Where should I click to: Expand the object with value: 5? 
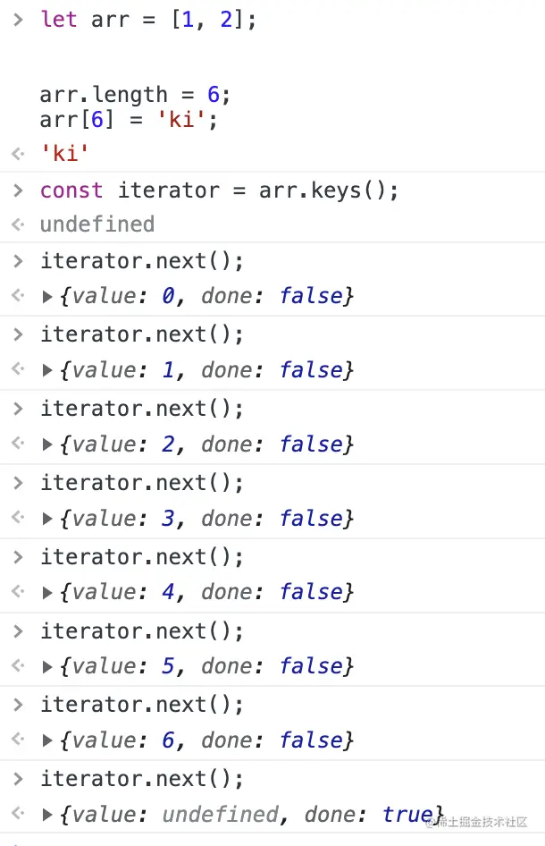(x=48, y=667)
